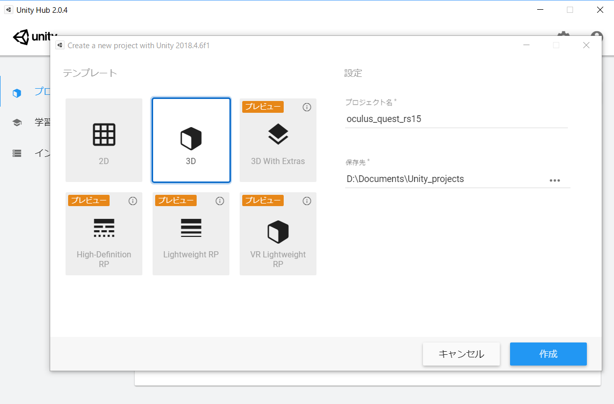The height and width of the screenshot is (404, 614).
Task: Click the preview badge on Lightweight RP card
Action: 176,200
